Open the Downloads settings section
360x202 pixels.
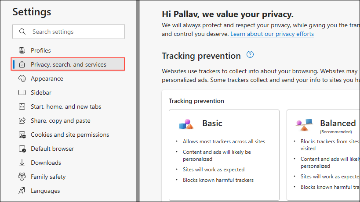pyautogui.click(x=46, y=163)
